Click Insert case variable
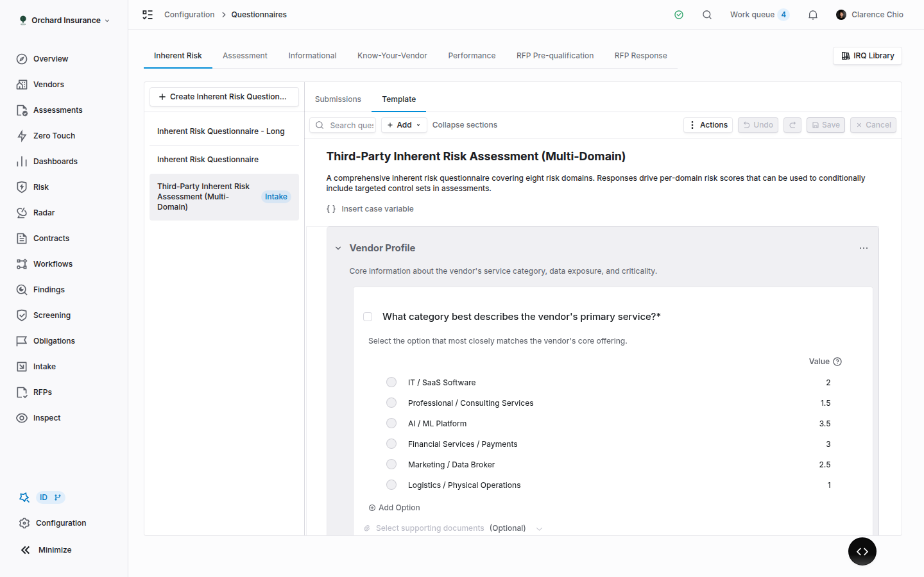Viewport: 924px width, 577px height. 370,209
